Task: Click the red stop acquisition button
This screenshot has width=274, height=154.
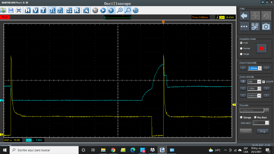Action: [261, 49]
